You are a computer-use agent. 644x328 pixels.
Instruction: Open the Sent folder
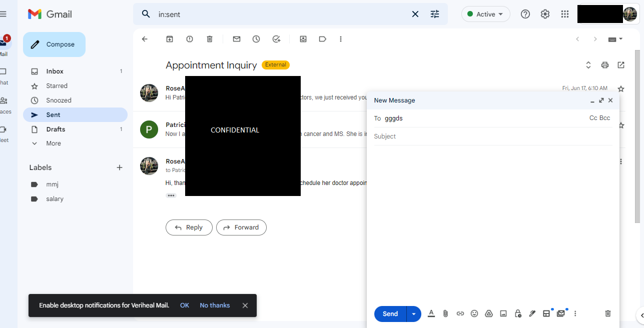pyautogui.click(x=75, y=114)
